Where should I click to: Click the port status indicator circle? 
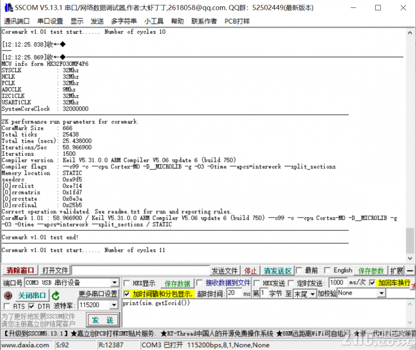point(8,295)
